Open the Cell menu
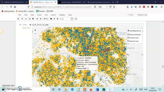The height and width of the screenshot is (92, 164). [x=46, y=15]
